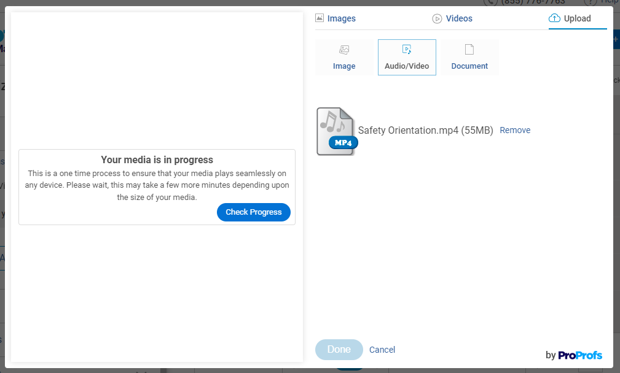Click the Document label text
Image resolution: width=620 pixels, height=373 pixels.
point(469,66)
